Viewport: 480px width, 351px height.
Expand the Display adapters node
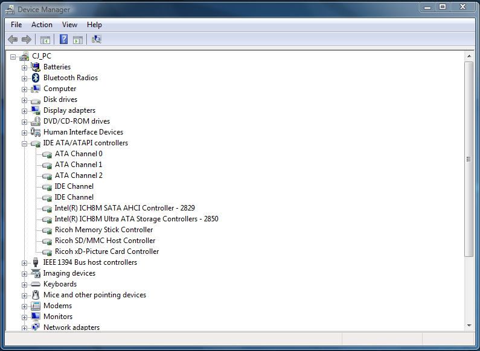click(x=24, y=112)
